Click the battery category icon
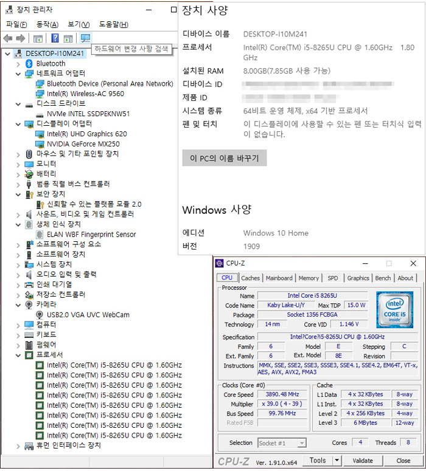426x471 pixels. 29,174
